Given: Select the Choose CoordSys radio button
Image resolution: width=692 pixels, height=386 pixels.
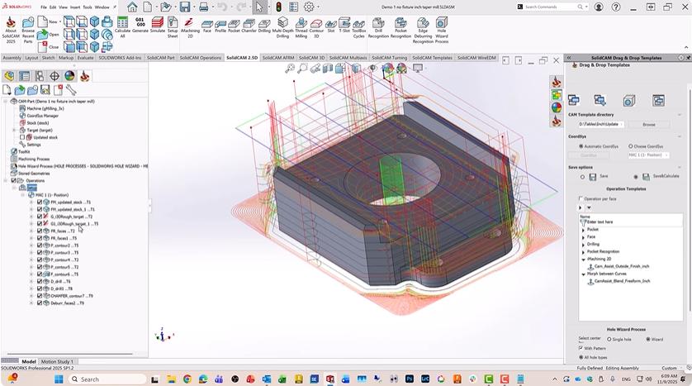Looking at the screenshot, I should 631,146.
